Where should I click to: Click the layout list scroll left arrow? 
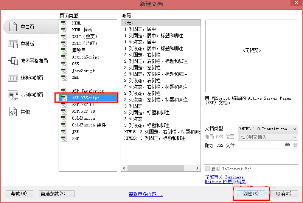(124, 168)
